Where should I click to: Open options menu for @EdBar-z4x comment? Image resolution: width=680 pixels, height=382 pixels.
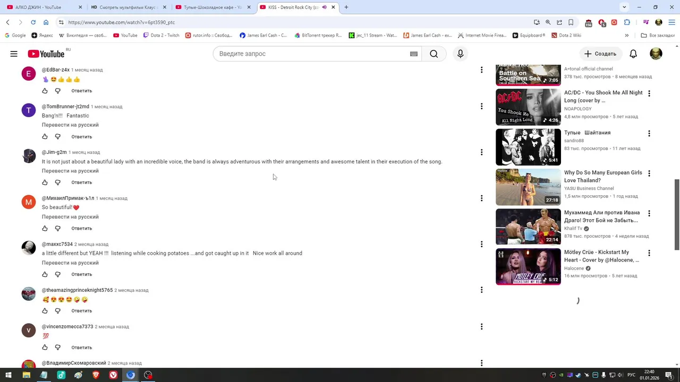481,70
